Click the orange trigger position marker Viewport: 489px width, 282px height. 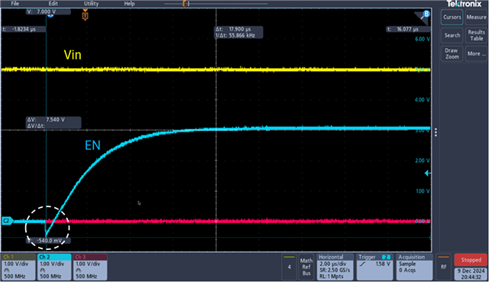point(85,15)
